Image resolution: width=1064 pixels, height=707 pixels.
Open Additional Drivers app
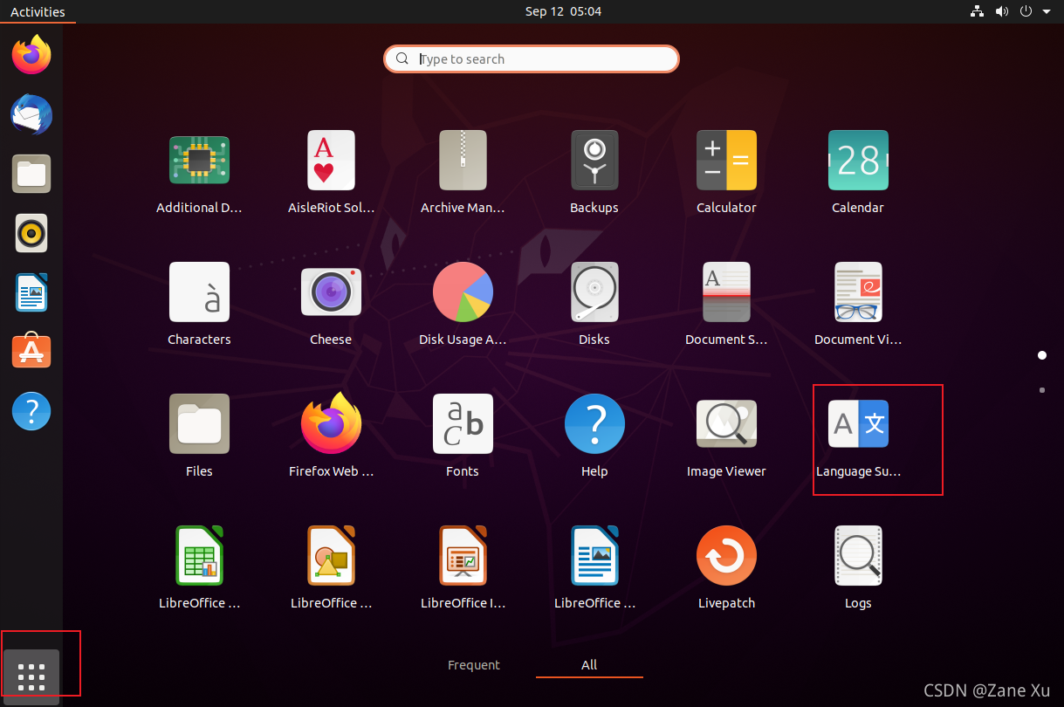(x=199, y=161)
